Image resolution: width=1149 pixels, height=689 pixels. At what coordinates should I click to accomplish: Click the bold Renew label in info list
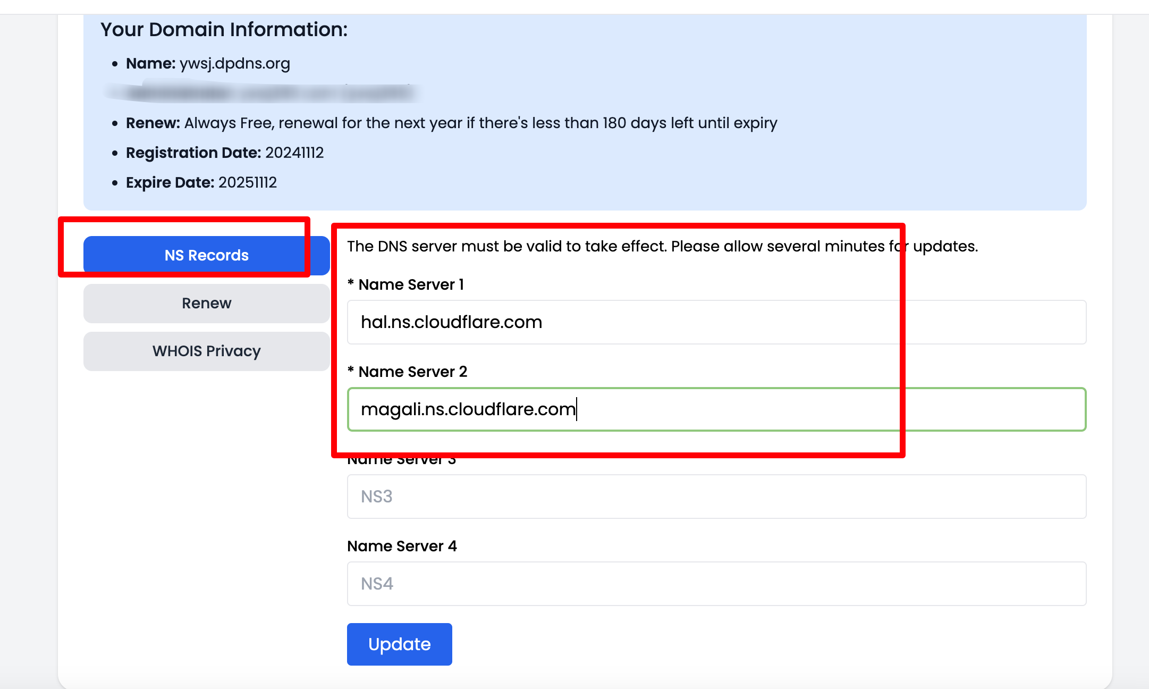click(153, 123)
